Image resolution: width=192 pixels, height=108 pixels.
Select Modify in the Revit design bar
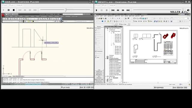pos(99,29)
